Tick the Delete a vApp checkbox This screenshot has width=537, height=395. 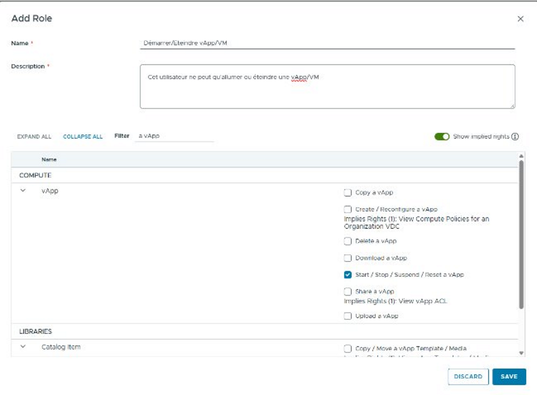tap(348, 241)
